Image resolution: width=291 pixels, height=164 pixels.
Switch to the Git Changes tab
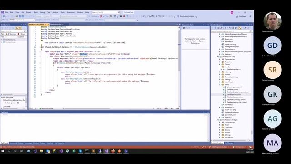(x=229, y=143)
